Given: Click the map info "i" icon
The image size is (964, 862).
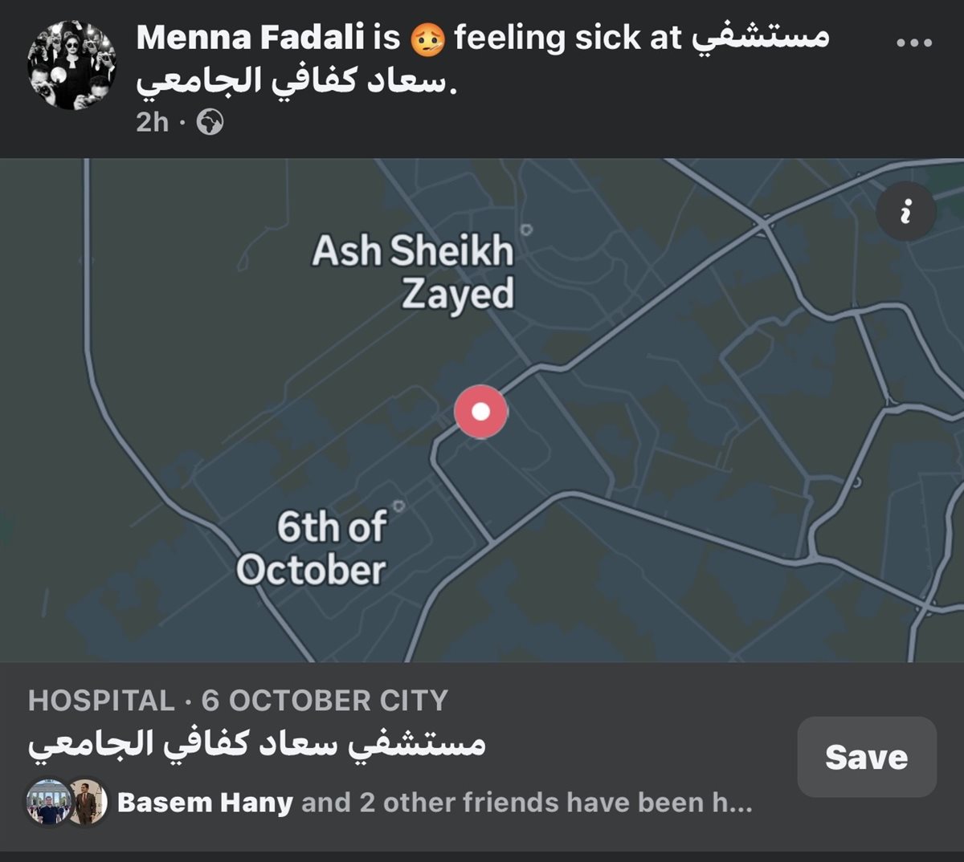Looking at the screenshot, I should (x=905, y=212).
